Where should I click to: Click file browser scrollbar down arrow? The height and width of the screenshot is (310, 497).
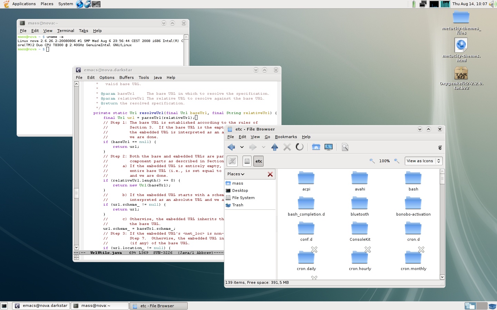click(x=442, y=277)
